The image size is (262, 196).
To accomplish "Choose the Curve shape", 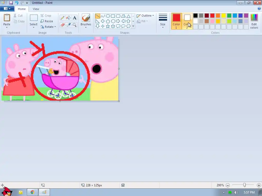I will point(103,16).
